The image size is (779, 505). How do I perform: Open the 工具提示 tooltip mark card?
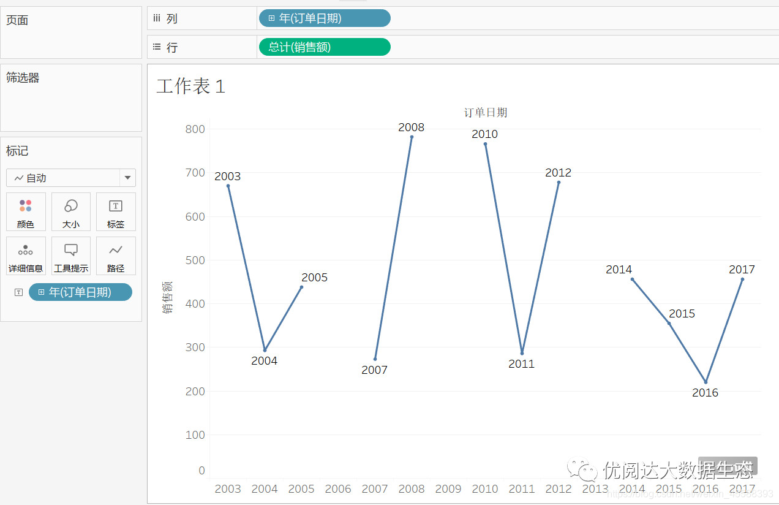pos(71,256)
